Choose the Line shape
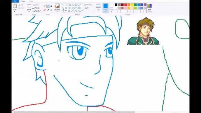The height and width of the screenshot is (113, 201). pos(63,5)
